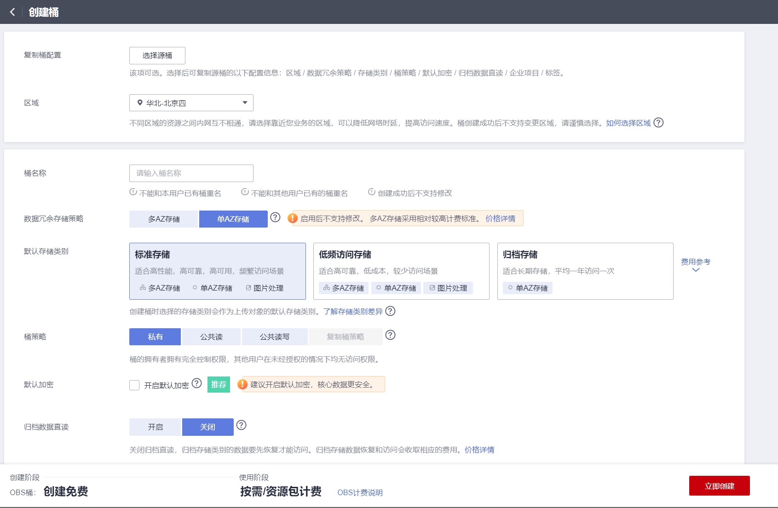The image size is (778, 508).
Task: Open 价格详情 link in redundancy warning
Action: (501, 218)
